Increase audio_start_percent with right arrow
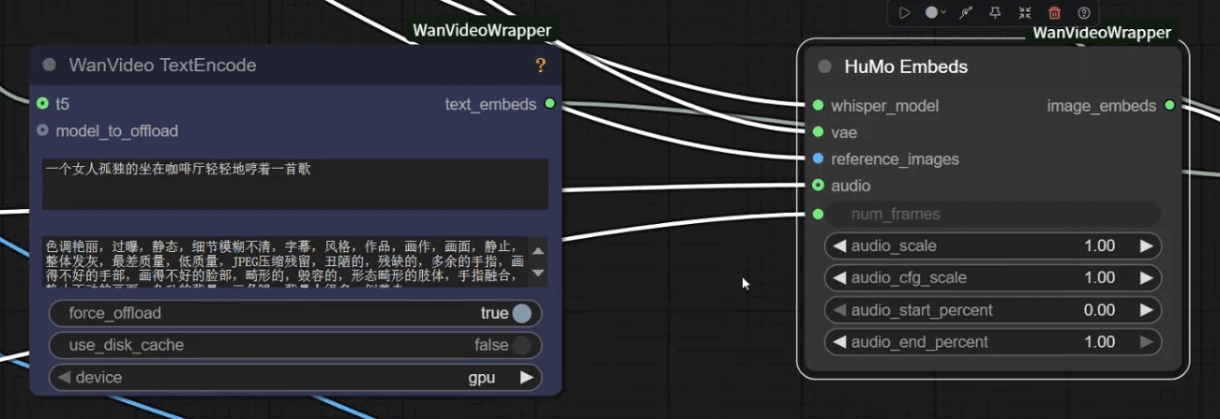This screenshot has height=419, width=1220. point(1146,310)
